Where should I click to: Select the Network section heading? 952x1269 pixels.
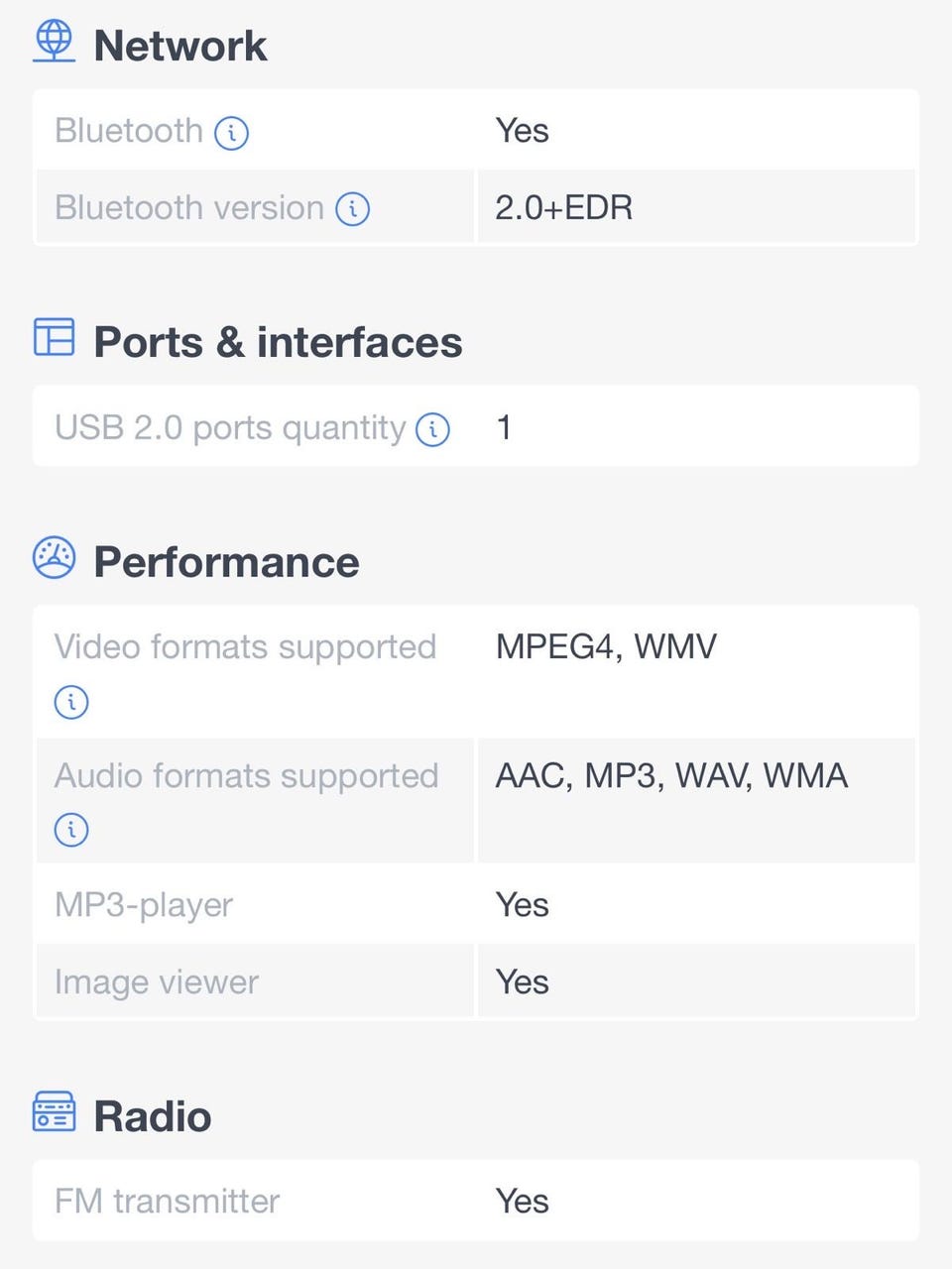179,46
